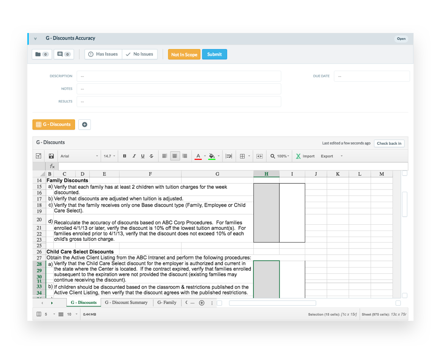The image size is (440, 353).
Task: Select row 14 header
Action: click(x=39, y=180)
